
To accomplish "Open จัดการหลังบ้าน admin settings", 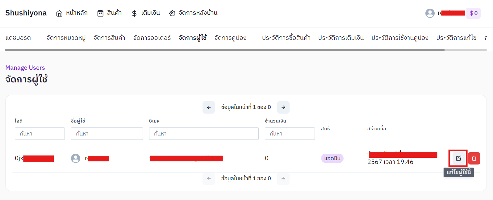I will tap(193, 13).
